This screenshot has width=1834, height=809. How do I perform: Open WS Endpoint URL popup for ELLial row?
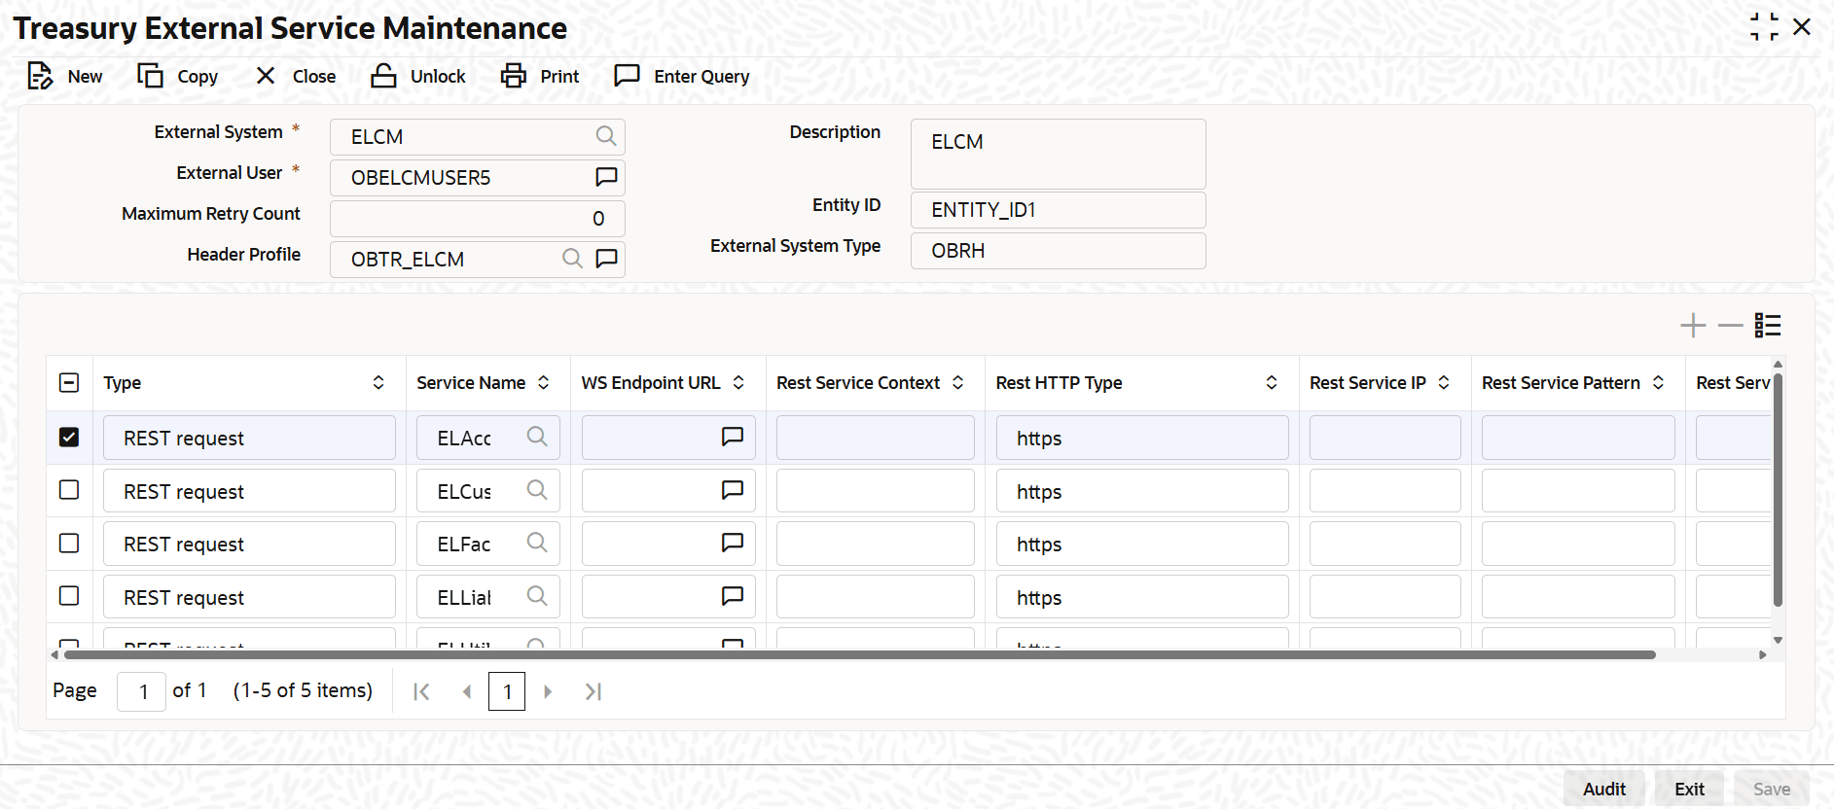coord(733,596)
